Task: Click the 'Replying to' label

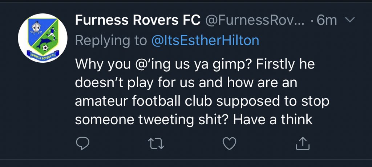Action: click(x=111, y=41)
